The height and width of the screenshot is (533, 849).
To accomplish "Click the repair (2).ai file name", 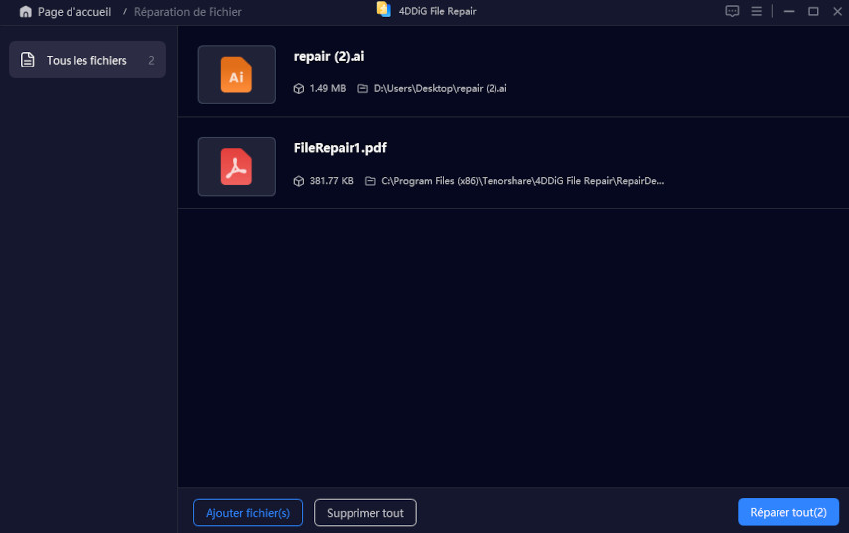I will [x=330, y=56].
